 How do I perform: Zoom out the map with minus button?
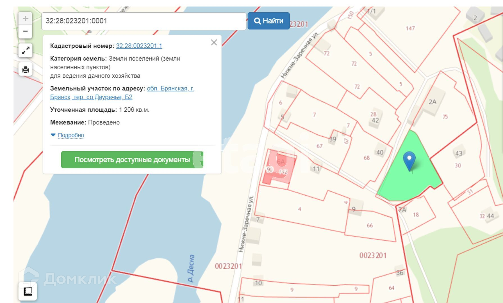click(25, 31)
